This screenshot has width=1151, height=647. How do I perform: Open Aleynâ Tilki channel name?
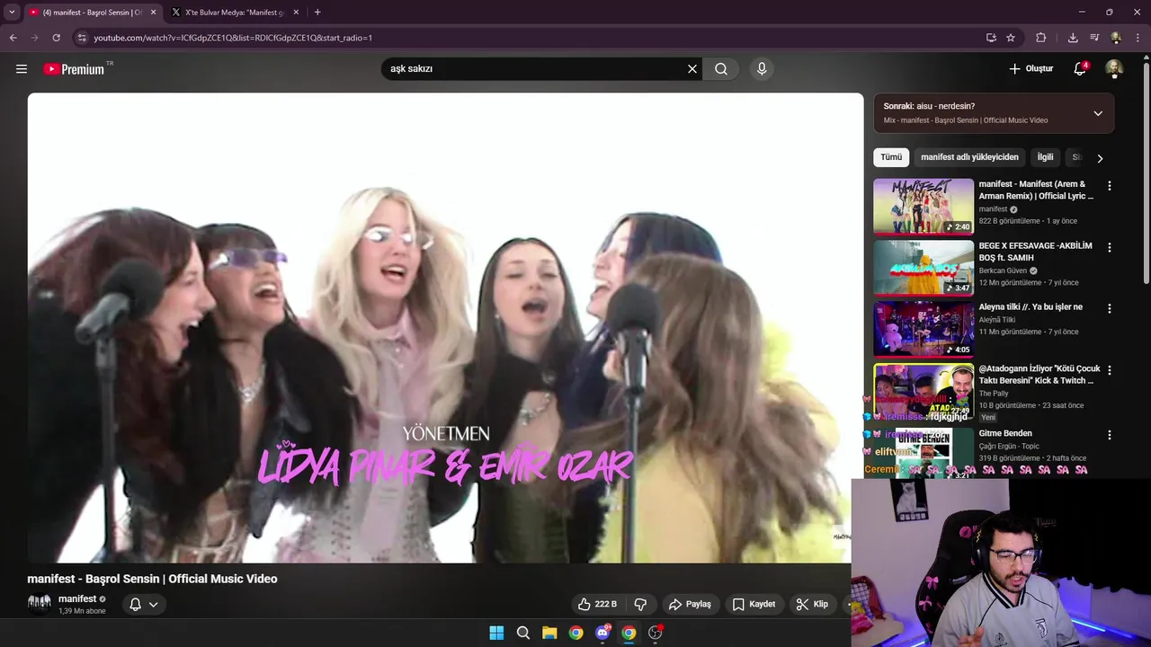click(998, 319)
